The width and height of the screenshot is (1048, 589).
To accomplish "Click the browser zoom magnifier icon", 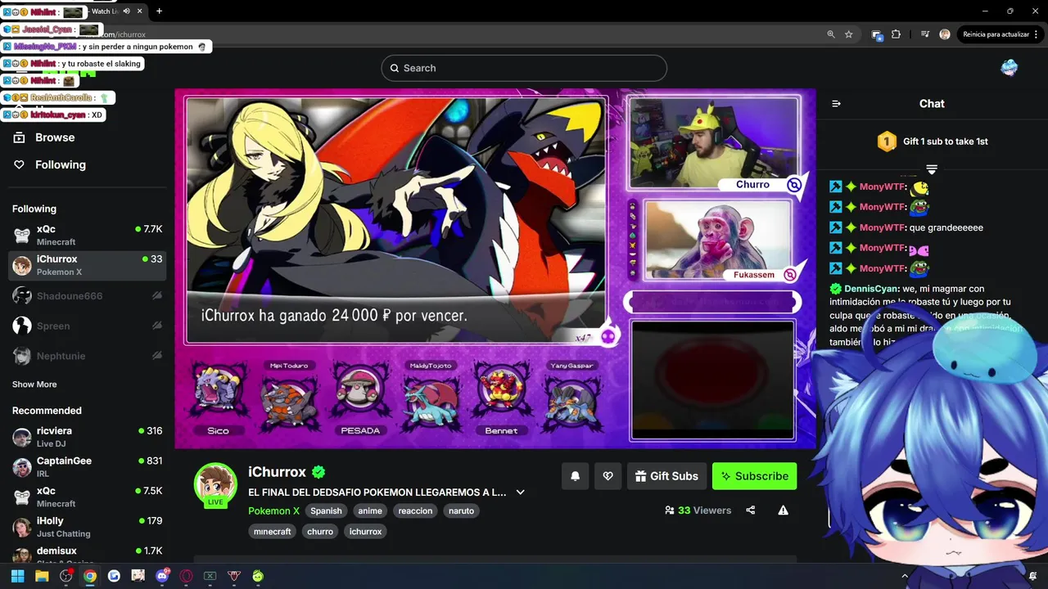I will click(831, 34).
